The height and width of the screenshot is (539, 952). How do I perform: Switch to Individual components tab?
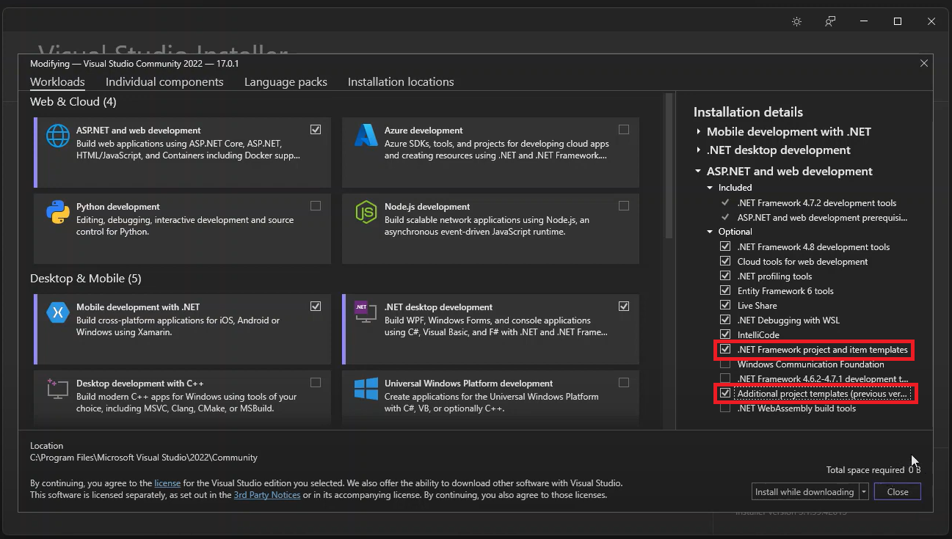[x=164, y=82]
